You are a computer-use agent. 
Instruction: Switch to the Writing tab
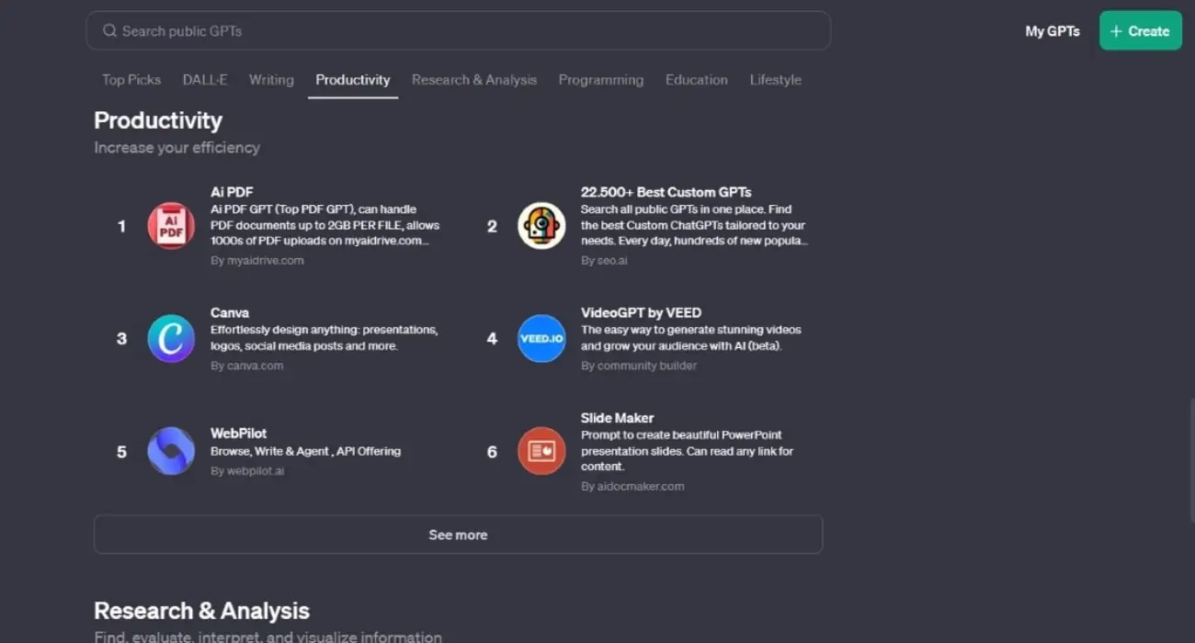271,80
